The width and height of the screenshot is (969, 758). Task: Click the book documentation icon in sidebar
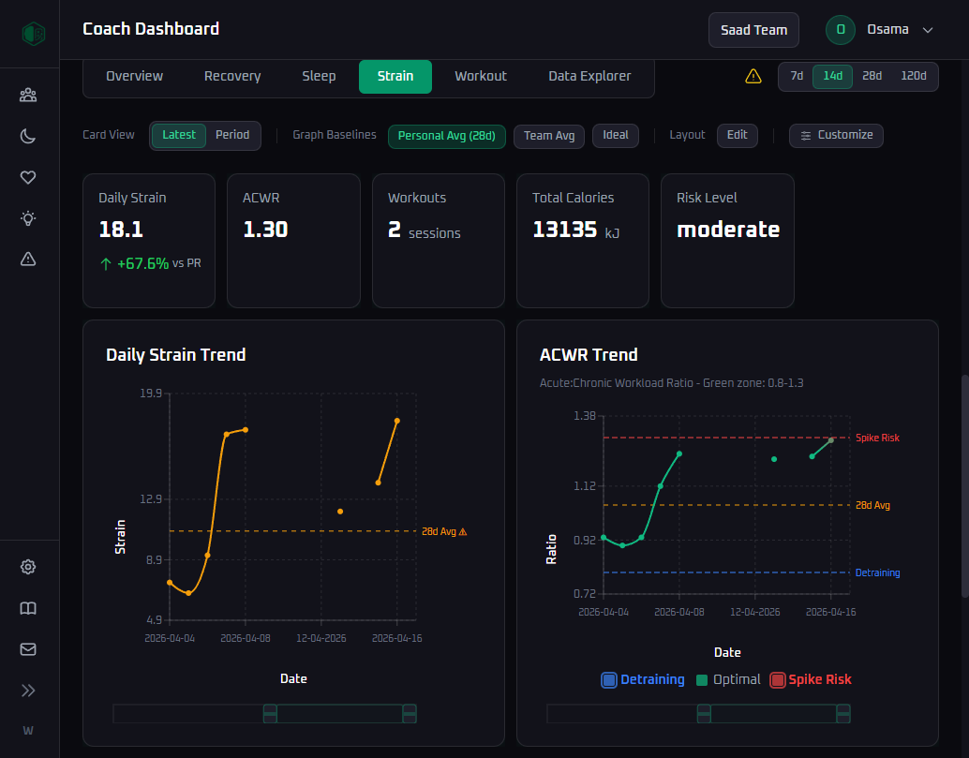coord(28,608)
